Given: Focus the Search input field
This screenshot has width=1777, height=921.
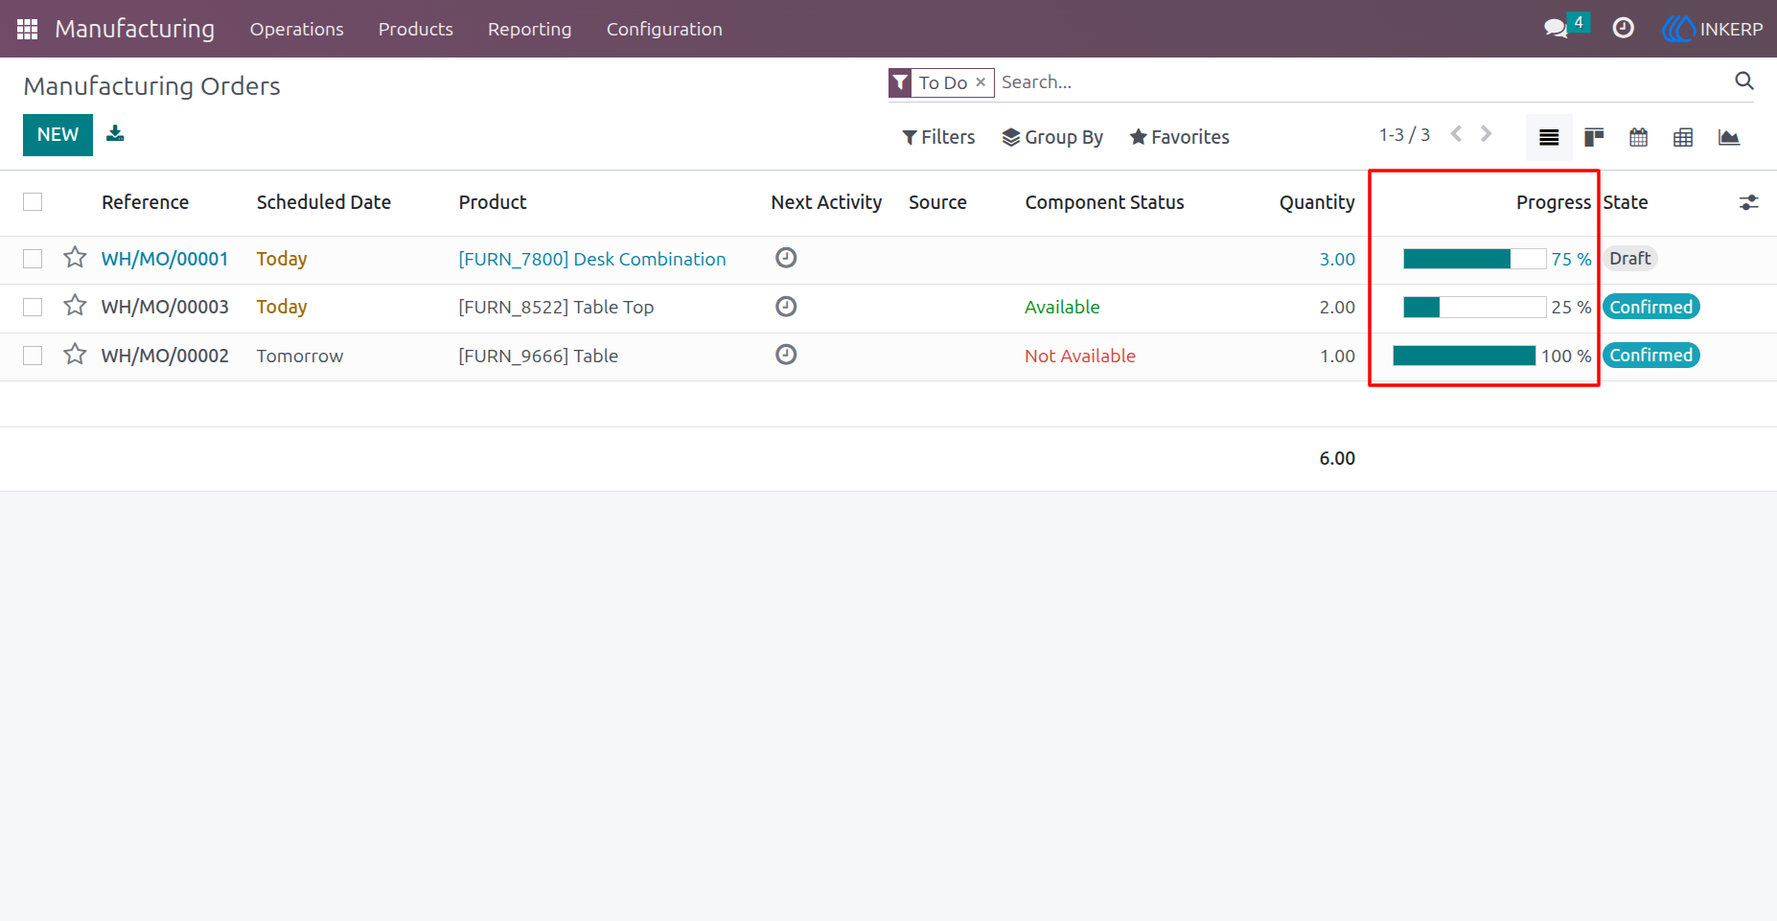Looking at the screenshot, I should point(1361,82).
